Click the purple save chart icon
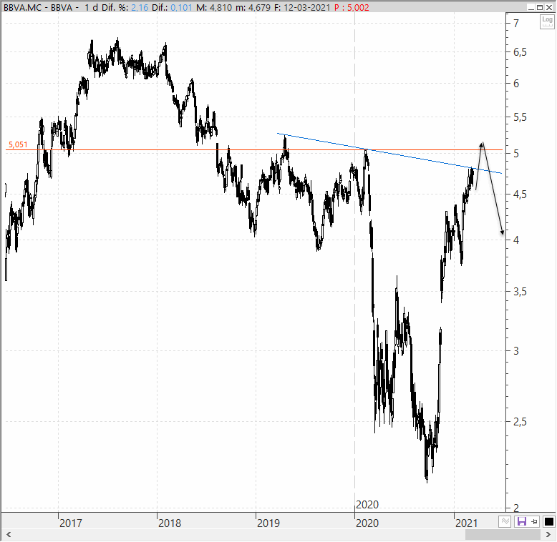This screenshot has height=542, width=557. point(521,521)
